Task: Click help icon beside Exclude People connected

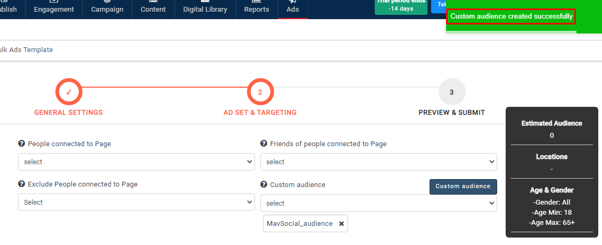Action: point(22,184)
